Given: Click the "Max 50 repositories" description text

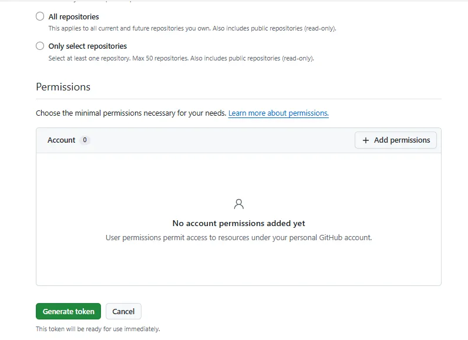Looking at the screenshot, I should (x=160, y=58).
